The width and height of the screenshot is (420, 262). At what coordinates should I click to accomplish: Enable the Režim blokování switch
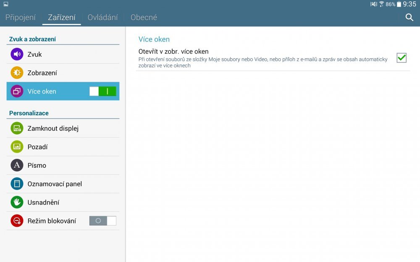tap(102, 221)
